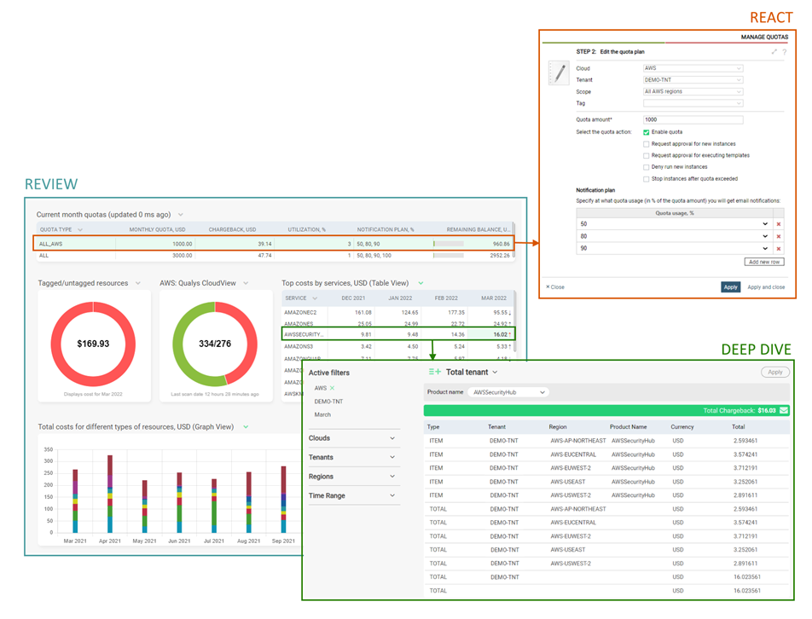This screenshot has height=619, width=812.
Task: Delete the 90% notification row
Action: pyautogui.click(x=779, y=248)
